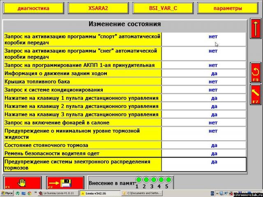Click value 'да' for reverse movement information
The image size is (263, 197).
point(214,73)
